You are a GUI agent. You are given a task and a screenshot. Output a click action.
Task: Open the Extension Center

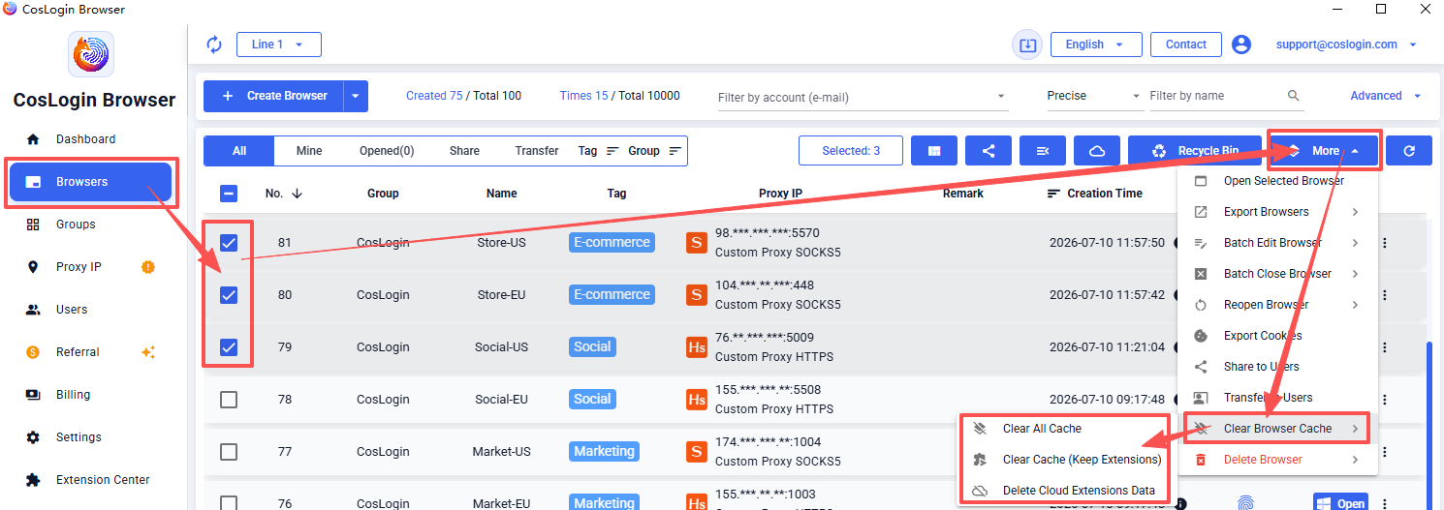coord(103,480)
